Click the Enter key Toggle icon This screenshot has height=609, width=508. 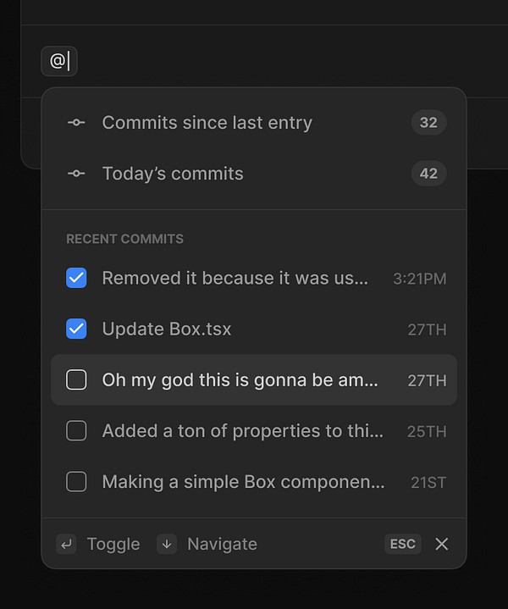66,544
